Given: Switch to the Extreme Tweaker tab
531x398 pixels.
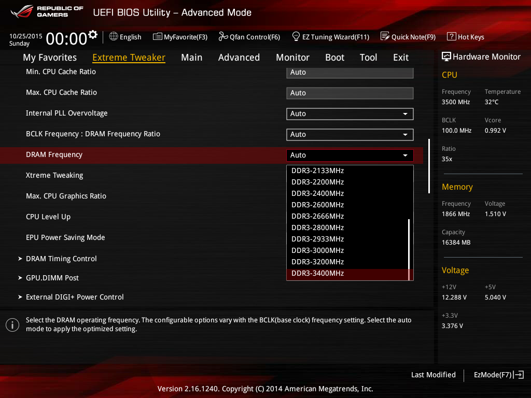Looking at the screenshot, I should (x=129, y=58).
